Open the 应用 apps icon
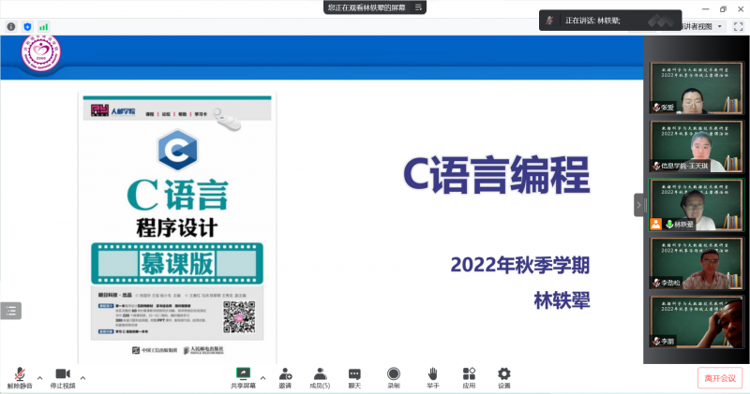This screenshot has width=750, height=394. (x=469, y=376)
